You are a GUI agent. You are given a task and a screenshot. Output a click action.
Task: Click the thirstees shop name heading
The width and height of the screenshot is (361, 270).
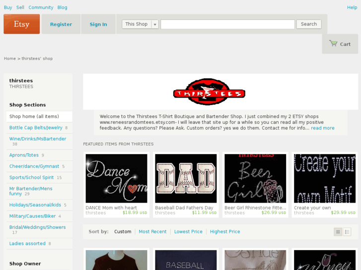(x=21, y=81)
